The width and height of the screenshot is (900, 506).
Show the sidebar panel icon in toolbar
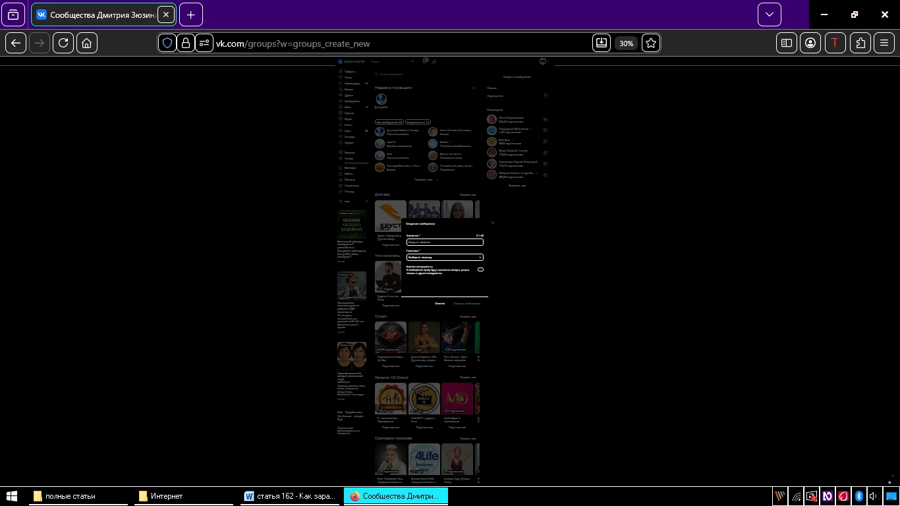[786, 43]
